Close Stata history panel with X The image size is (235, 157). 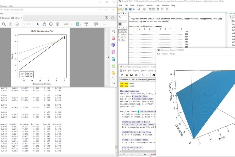[126, 13]
